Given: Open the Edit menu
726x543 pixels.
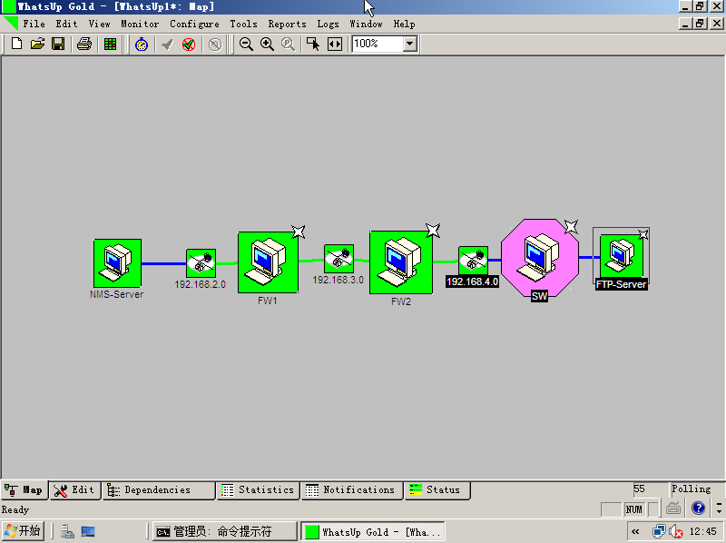Looking at the screenshot, I should click(x=66, y=24).
